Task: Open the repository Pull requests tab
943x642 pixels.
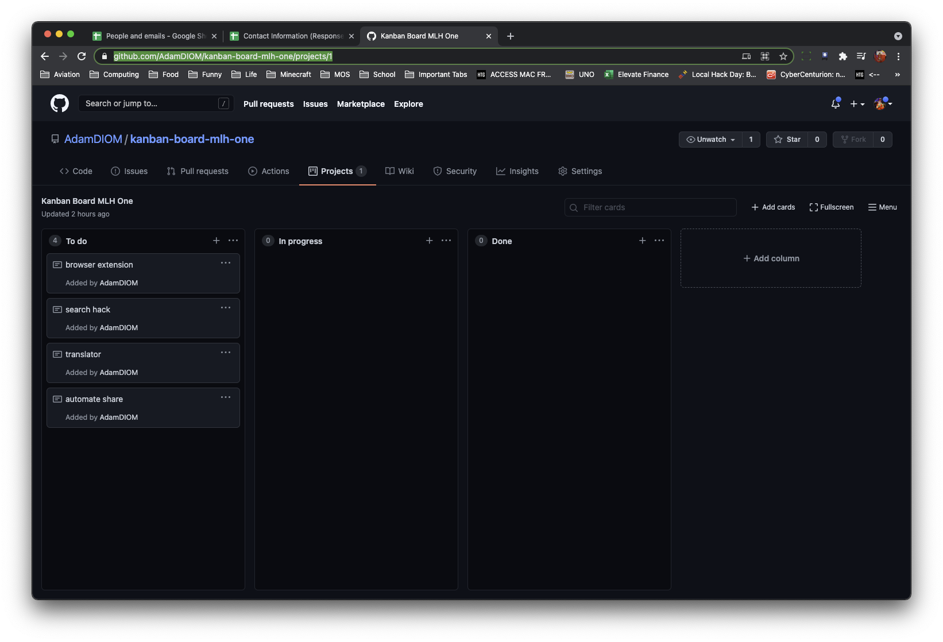Action: point(198,171)
